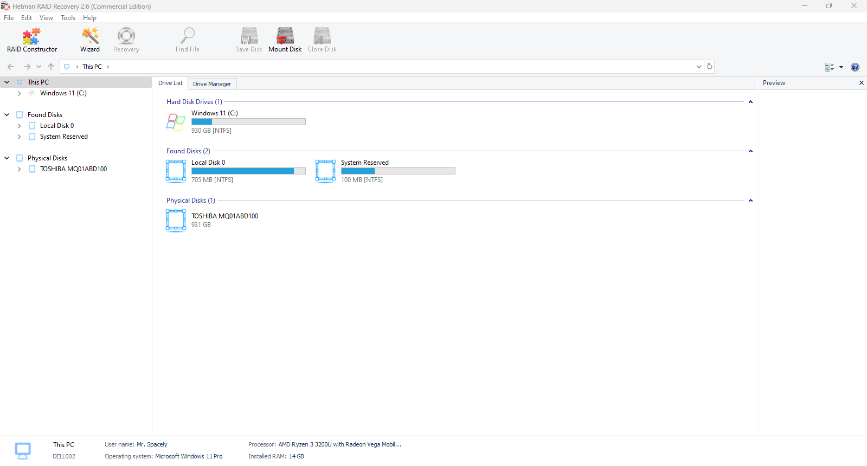Click the Preview panel title
867x466 pixels.
point(774,83)
